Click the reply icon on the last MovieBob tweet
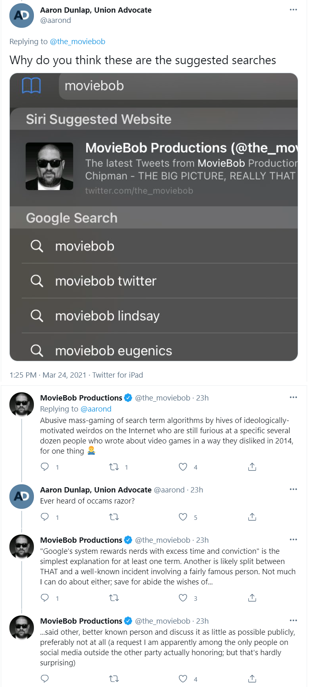Viewport: 312px width, 687px height. click(45, 679)
